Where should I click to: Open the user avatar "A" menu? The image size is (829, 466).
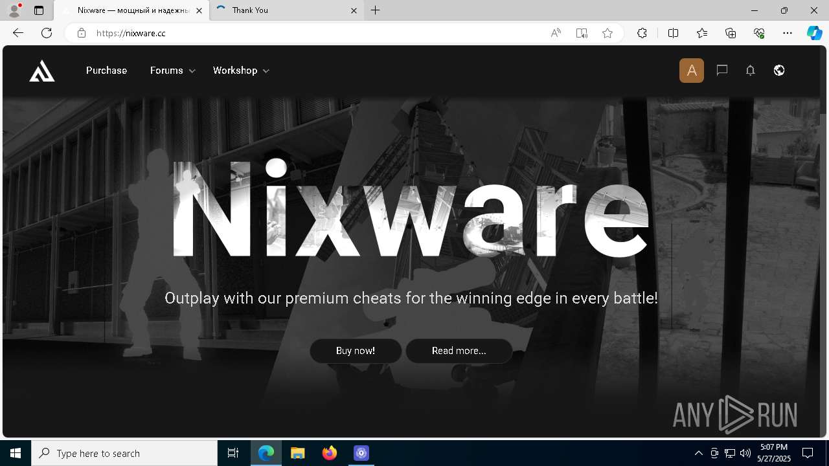click(692, 71)
